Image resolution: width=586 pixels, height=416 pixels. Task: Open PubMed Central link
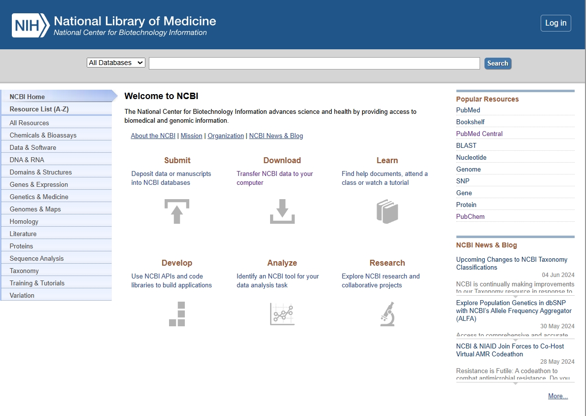(479, 134)
